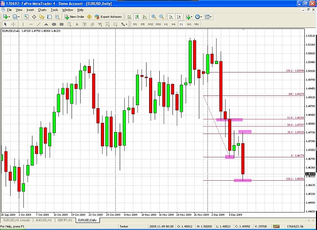This screenshot has width=317, height=230.
Task: Click the New Order button
Action: click(74, 17)
